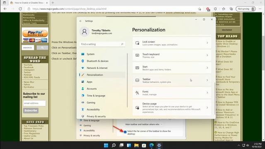Reload the page in browser
The image size is (265, 149).
coord(20,9)
